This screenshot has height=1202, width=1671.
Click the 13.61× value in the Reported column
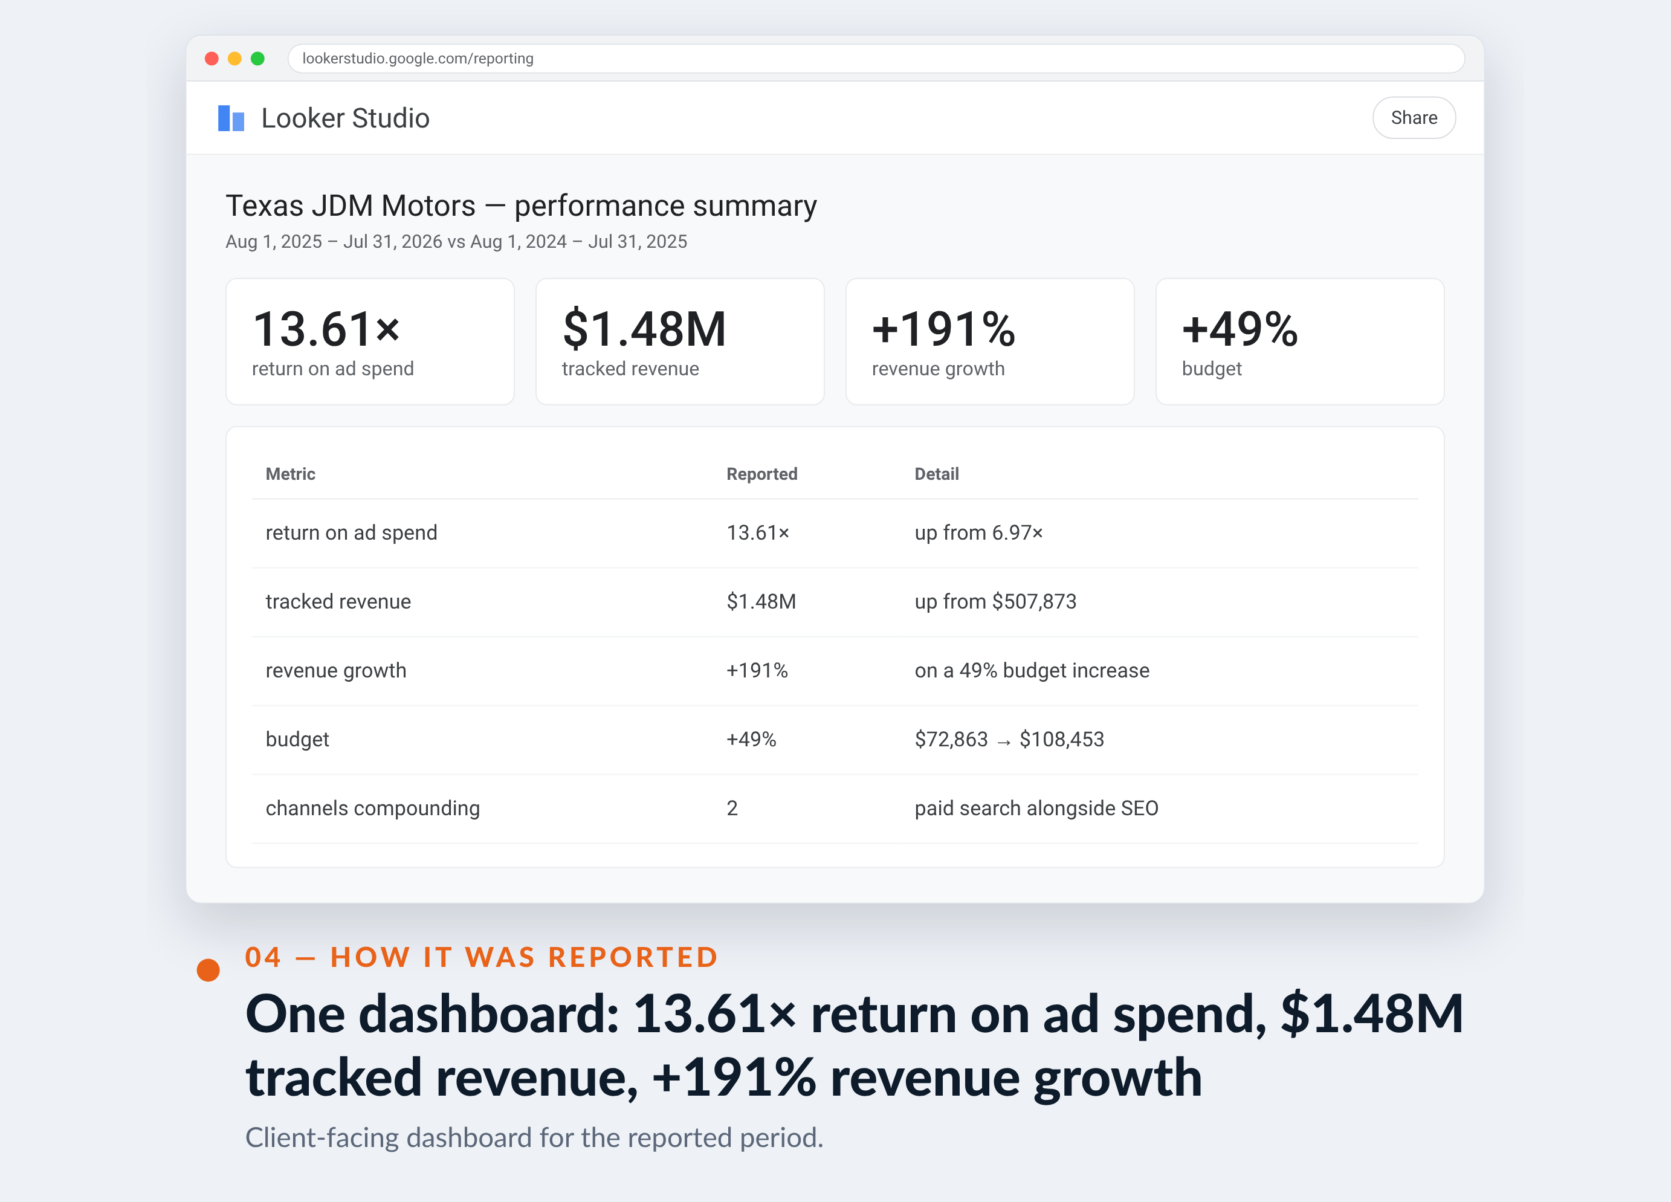[x=757, y=533]
